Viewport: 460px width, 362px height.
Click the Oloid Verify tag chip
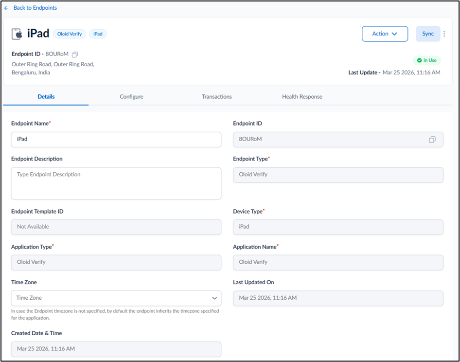[x=70, y=34]
